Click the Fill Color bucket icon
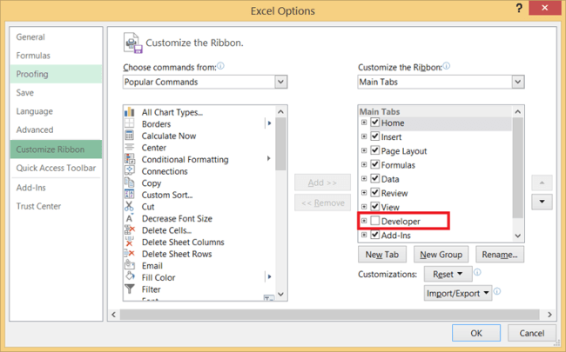566x352 pixels. coord(130,277)
